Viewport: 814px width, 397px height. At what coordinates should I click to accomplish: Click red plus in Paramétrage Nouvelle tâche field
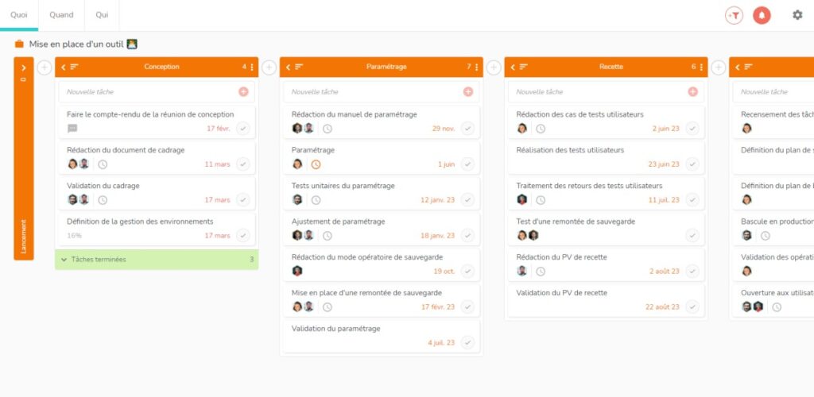(468, 92)
